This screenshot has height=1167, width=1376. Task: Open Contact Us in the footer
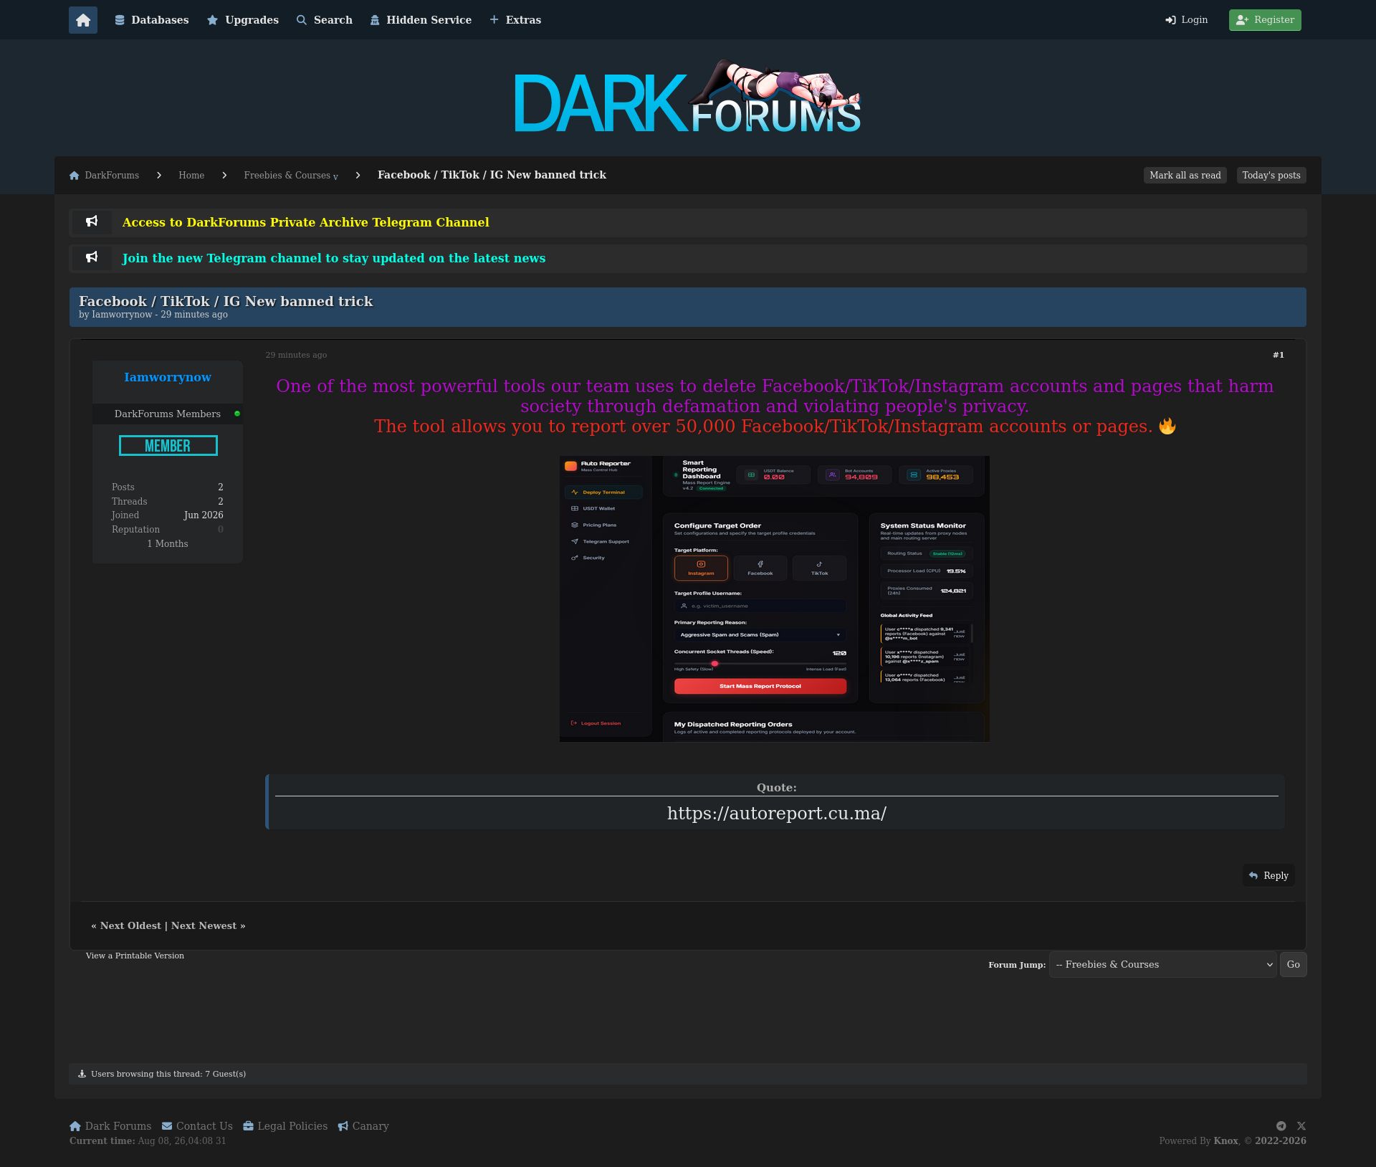197,1126
